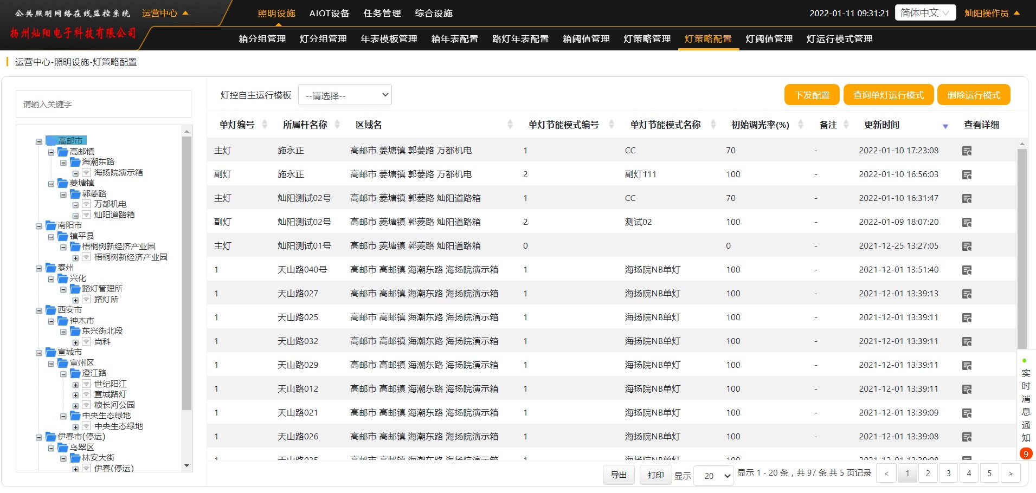Open detail icon for 天山路040号 row
1036x493 pixels.
pyautogui.click(x=967, y=270)
